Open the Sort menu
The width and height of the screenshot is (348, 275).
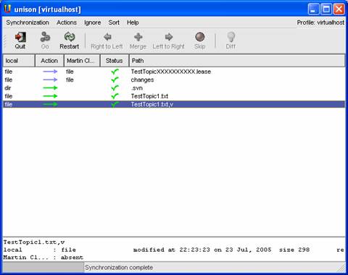(114, 22)
